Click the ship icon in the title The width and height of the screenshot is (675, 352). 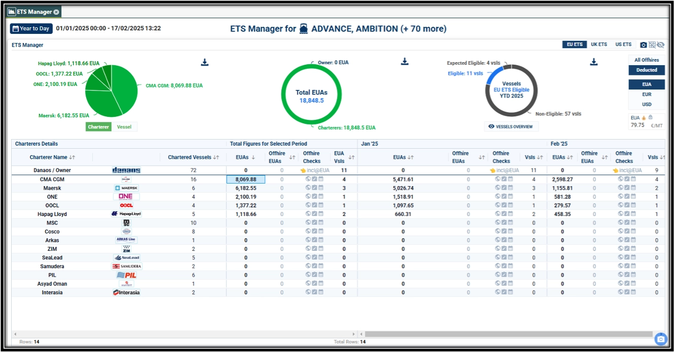click(304, 29)
